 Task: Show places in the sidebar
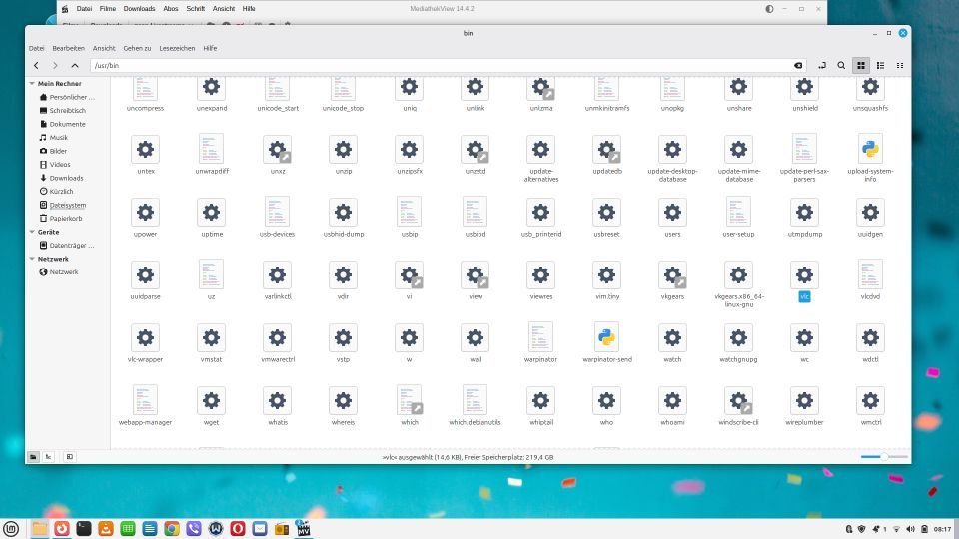[33, 456]
